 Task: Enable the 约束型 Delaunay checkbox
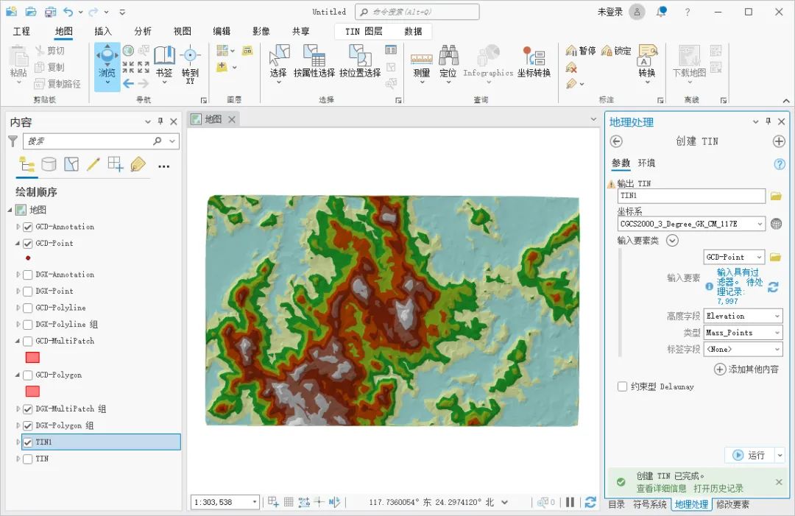622,386
